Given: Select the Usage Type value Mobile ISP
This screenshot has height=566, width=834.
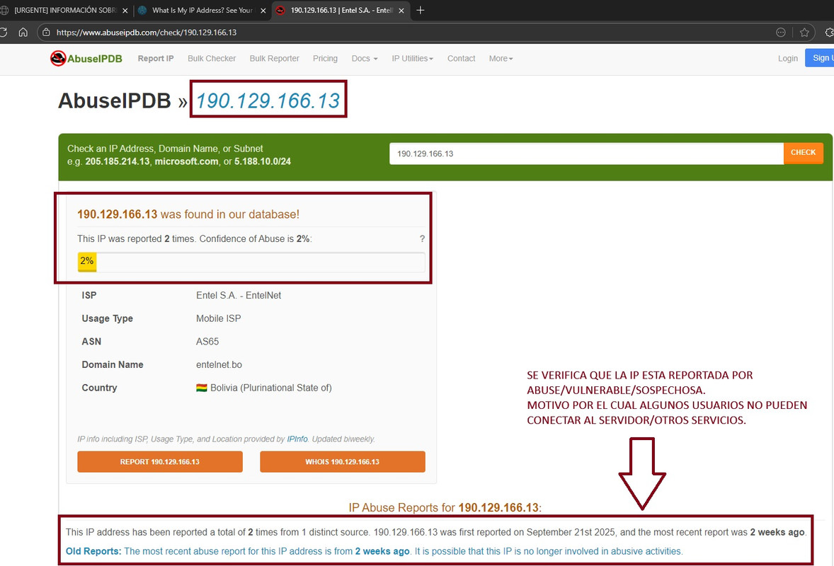Looking at the screenshot, I should [218, 318].
